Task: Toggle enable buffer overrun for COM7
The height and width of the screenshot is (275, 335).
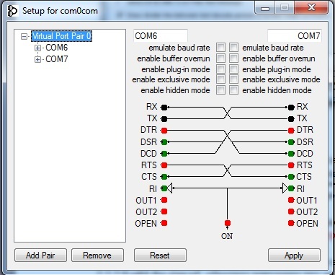Action: (233, 58)
